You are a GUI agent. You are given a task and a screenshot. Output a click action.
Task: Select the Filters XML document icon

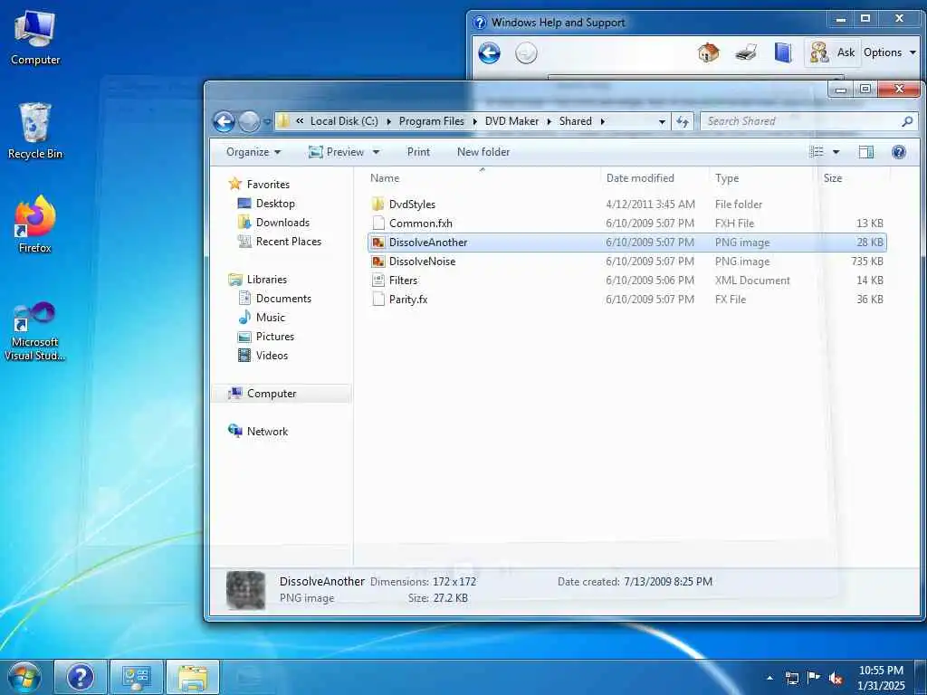tap(378, 281)
